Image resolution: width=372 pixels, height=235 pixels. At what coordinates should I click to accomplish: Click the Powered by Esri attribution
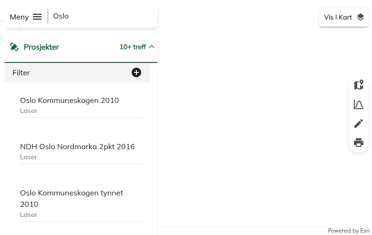[349, 231]
